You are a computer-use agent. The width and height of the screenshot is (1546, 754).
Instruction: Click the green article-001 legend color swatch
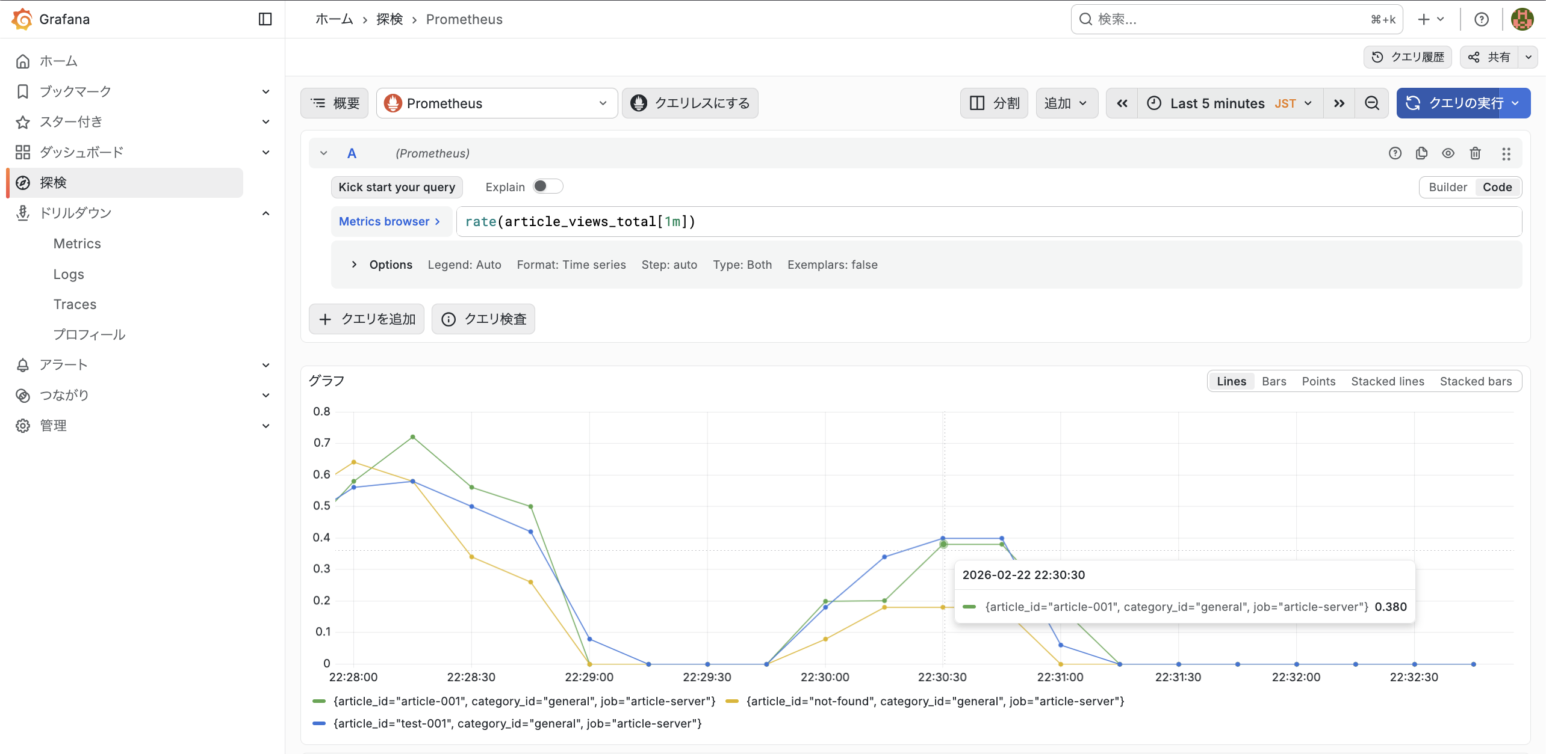pyautogui.click(x=319, y=701)
